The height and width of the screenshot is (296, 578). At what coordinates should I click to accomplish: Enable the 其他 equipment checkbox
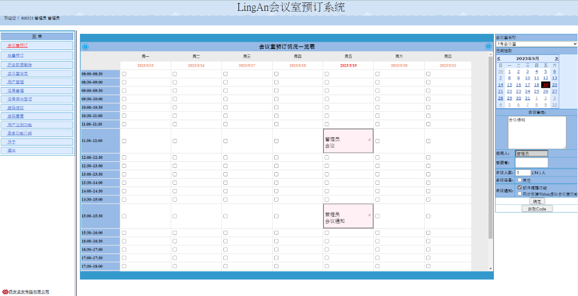coord(520,180)
